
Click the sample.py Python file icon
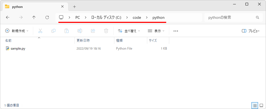[x=7, y=49]
